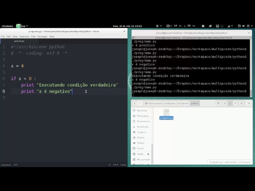This screenshot has height=191, width=255.
Task: Open the Packages menu in Atom
Action: tap(42, 37)
